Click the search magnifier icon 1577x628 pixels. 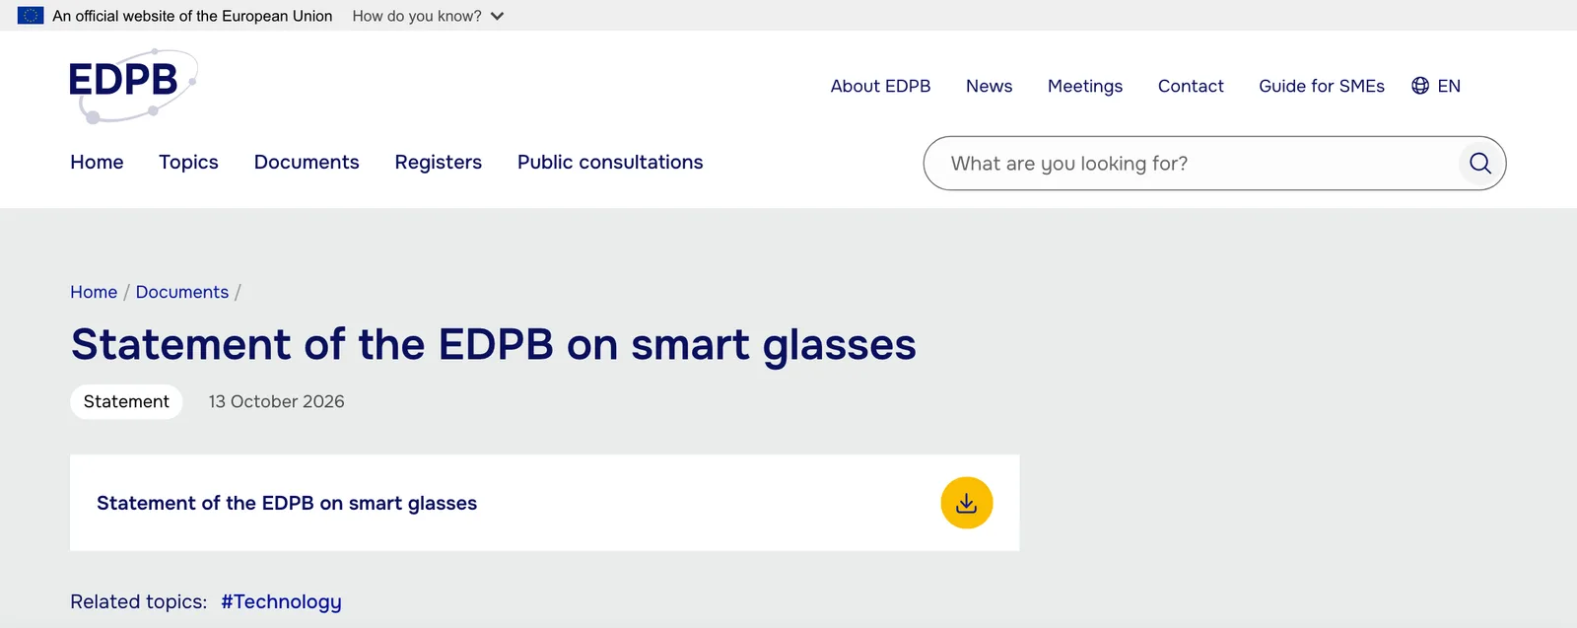pos(1479,163)
